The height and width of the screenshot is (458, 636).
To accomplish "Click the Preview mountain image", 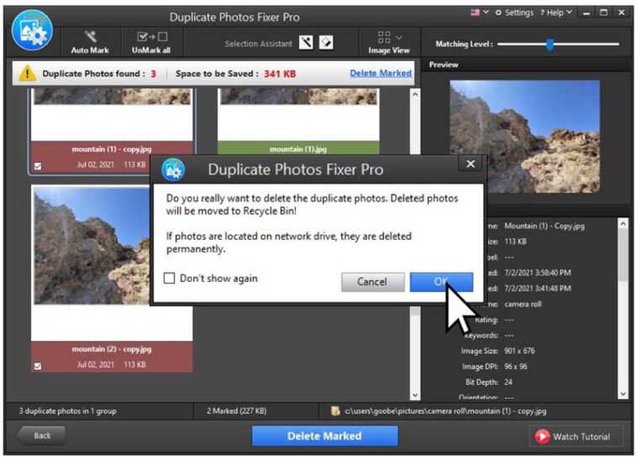I will (525, 137).
